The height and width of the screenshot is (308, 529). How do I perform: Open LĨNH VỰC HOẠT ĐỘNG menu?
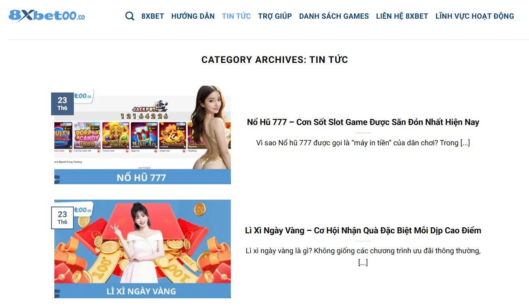(475, 16)
